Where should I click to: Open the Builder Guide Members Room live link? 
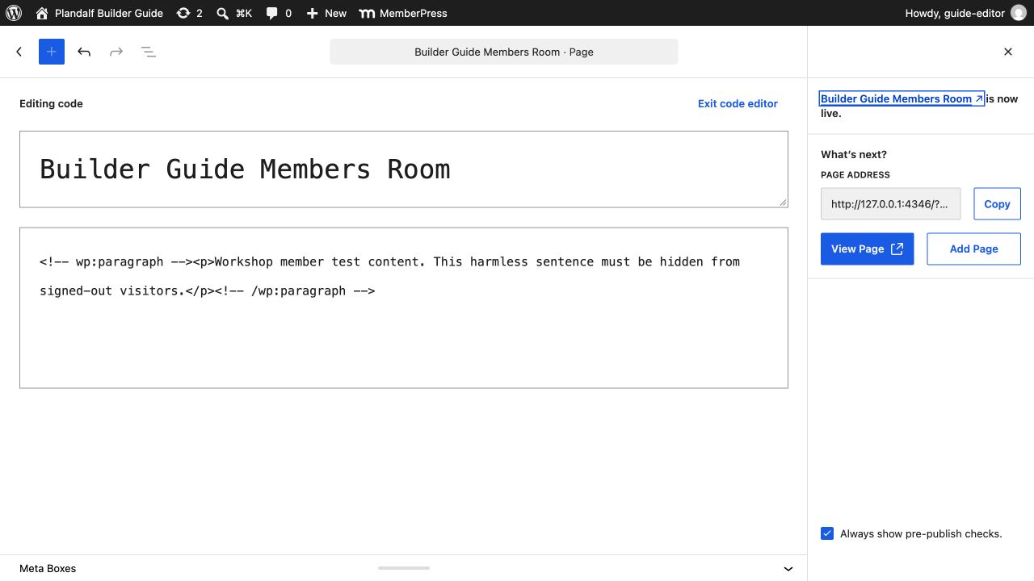(x=902, y=98)
